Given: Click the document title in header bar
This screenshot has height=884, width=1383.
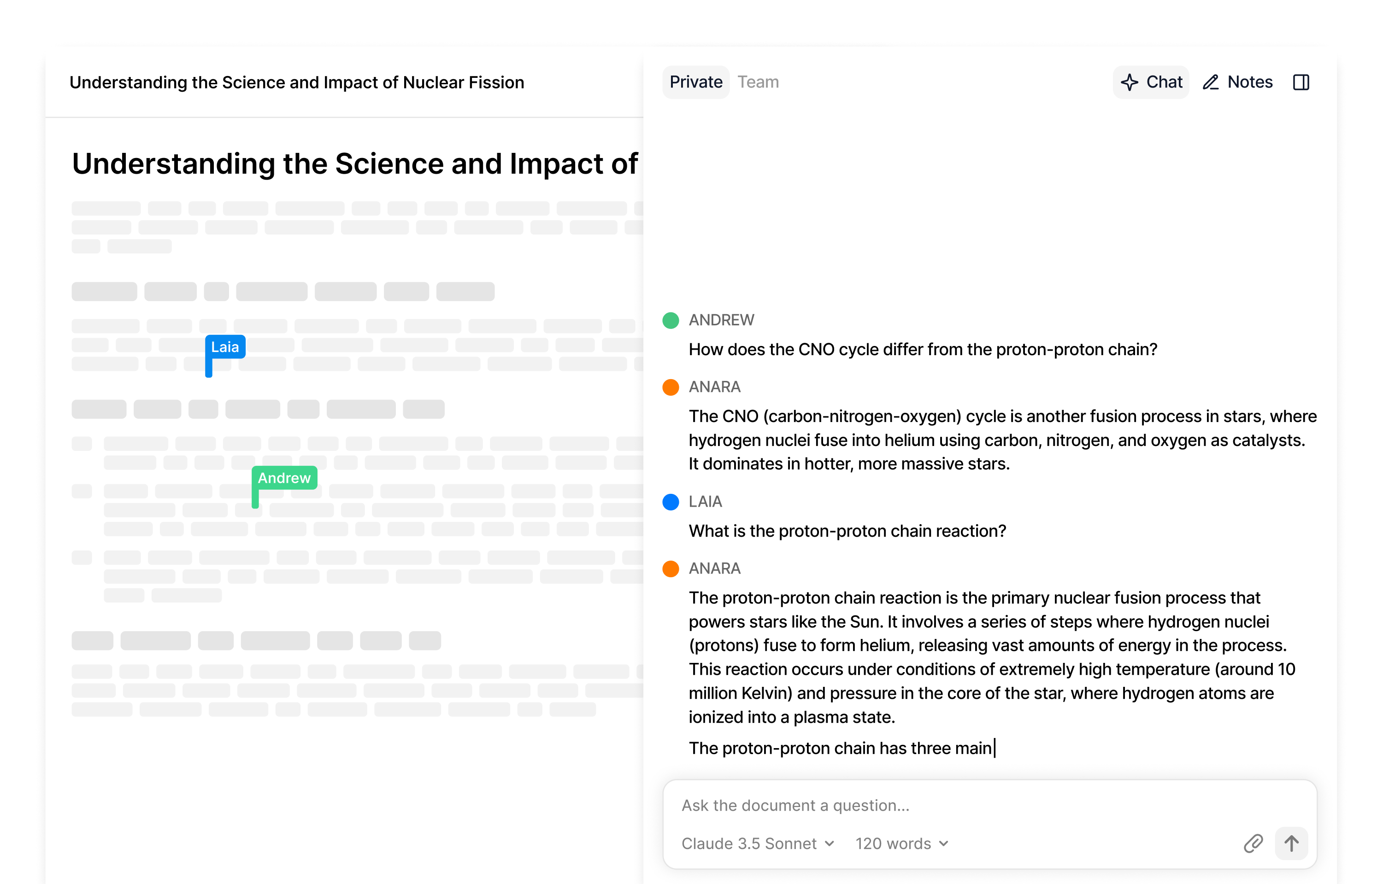Looking at the screenshot, I should coord(296,82).
